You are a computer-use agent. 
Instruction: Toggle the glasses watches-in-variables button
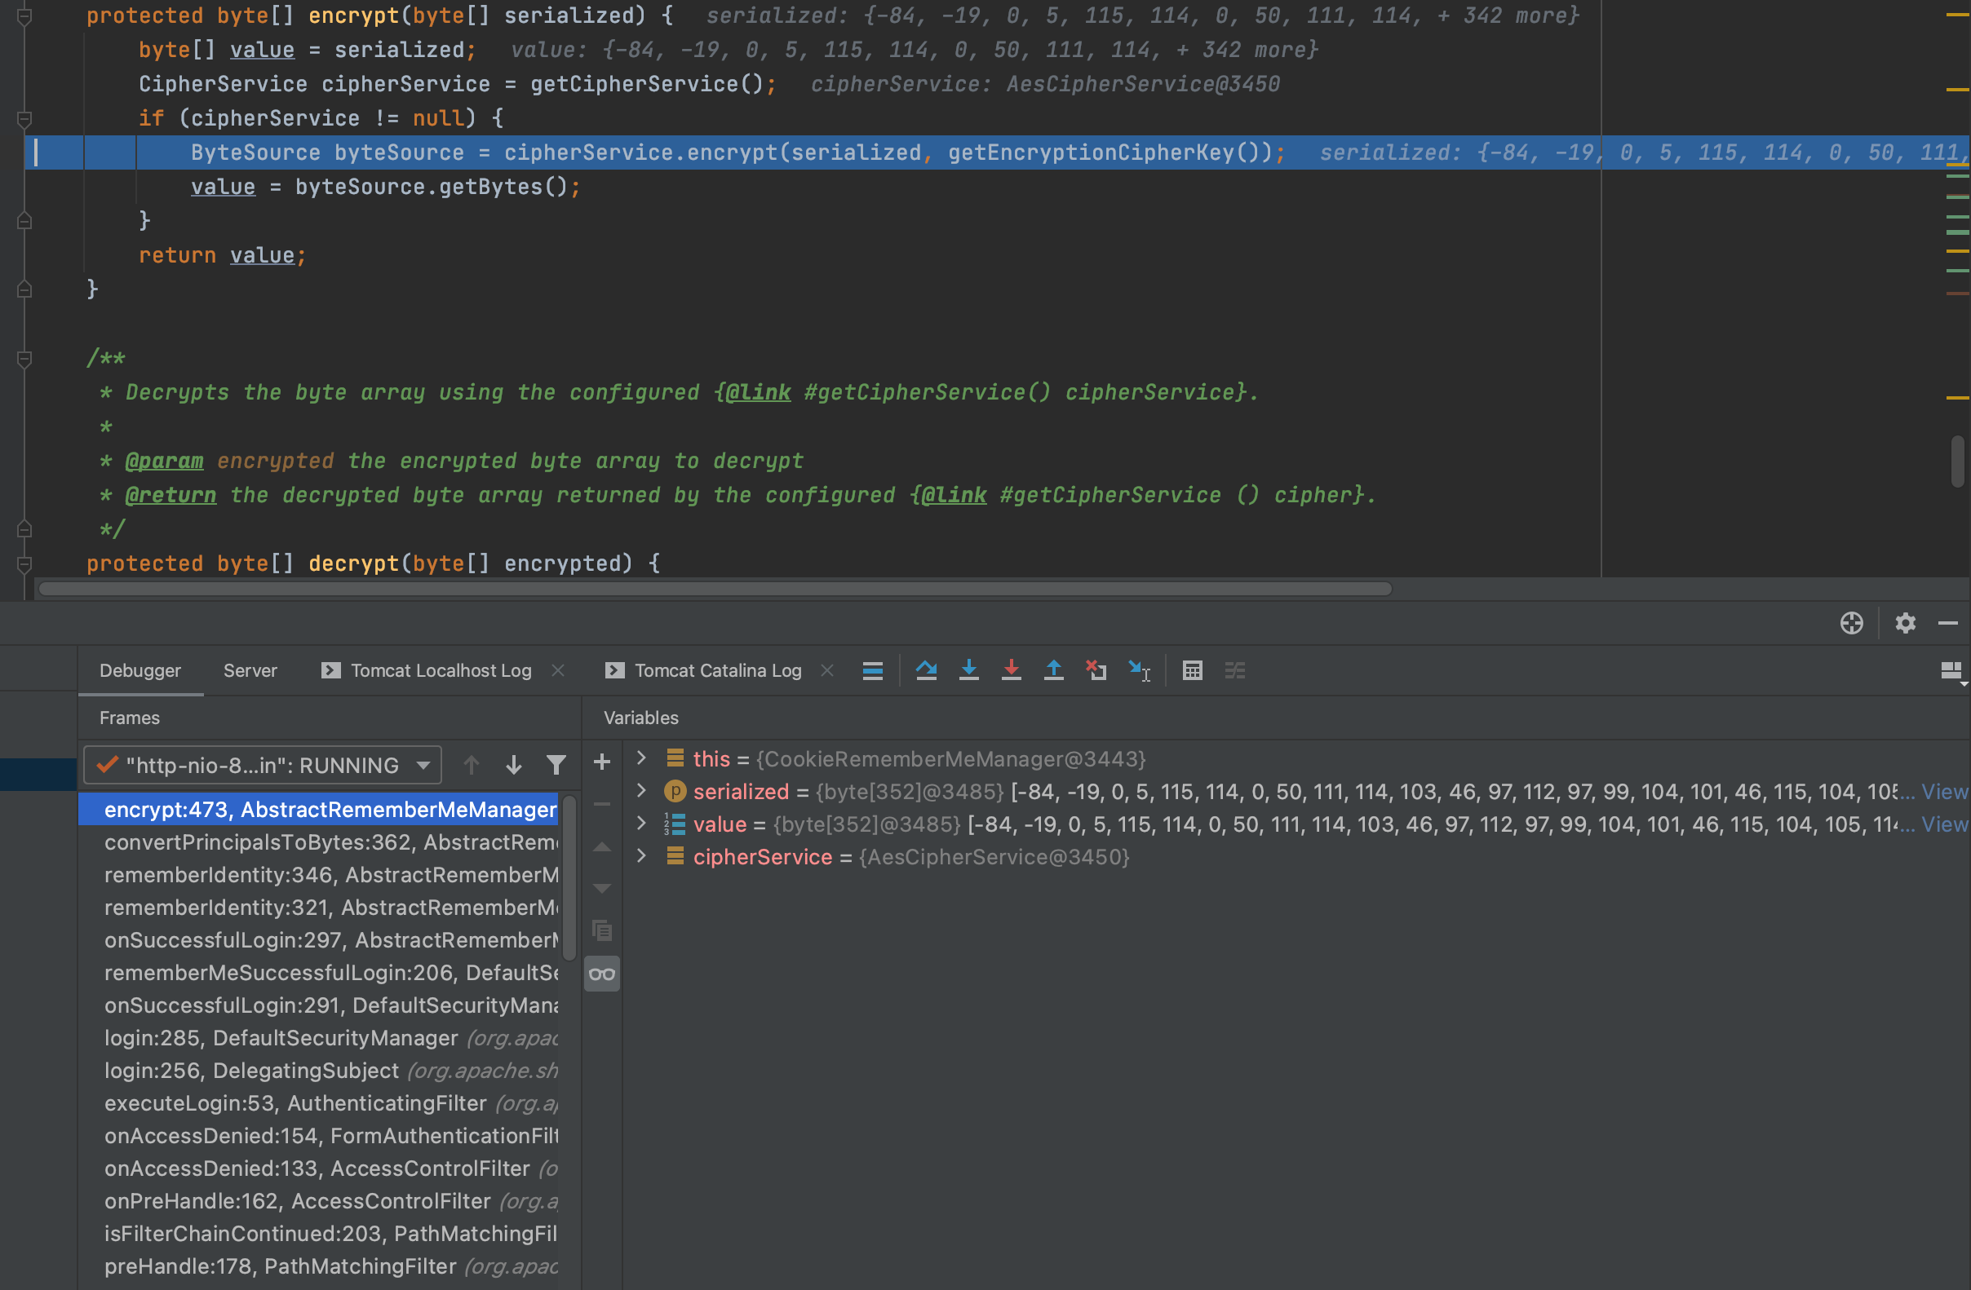602,974
